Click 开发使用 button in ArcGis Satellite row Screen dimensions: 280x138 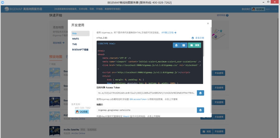[x=219, y=131]
